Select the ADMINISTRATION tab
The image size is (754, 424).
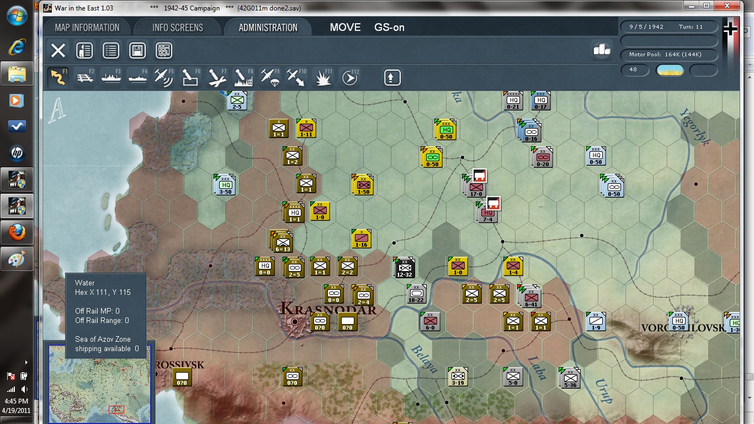268,28
